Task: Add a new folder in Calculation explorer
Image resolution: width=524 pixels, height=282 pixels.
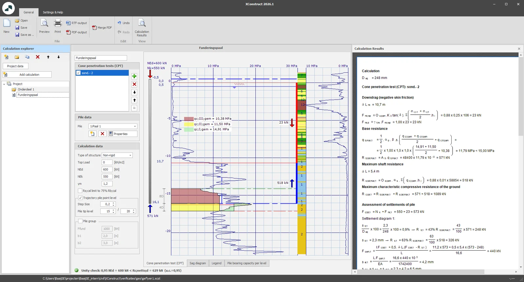Action: point(17,57)
